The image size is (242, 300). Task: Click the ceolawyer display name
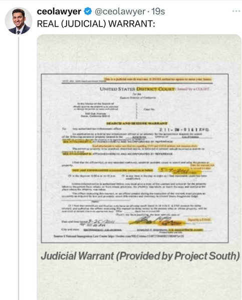pyautogui.click(x=59, y=11)
